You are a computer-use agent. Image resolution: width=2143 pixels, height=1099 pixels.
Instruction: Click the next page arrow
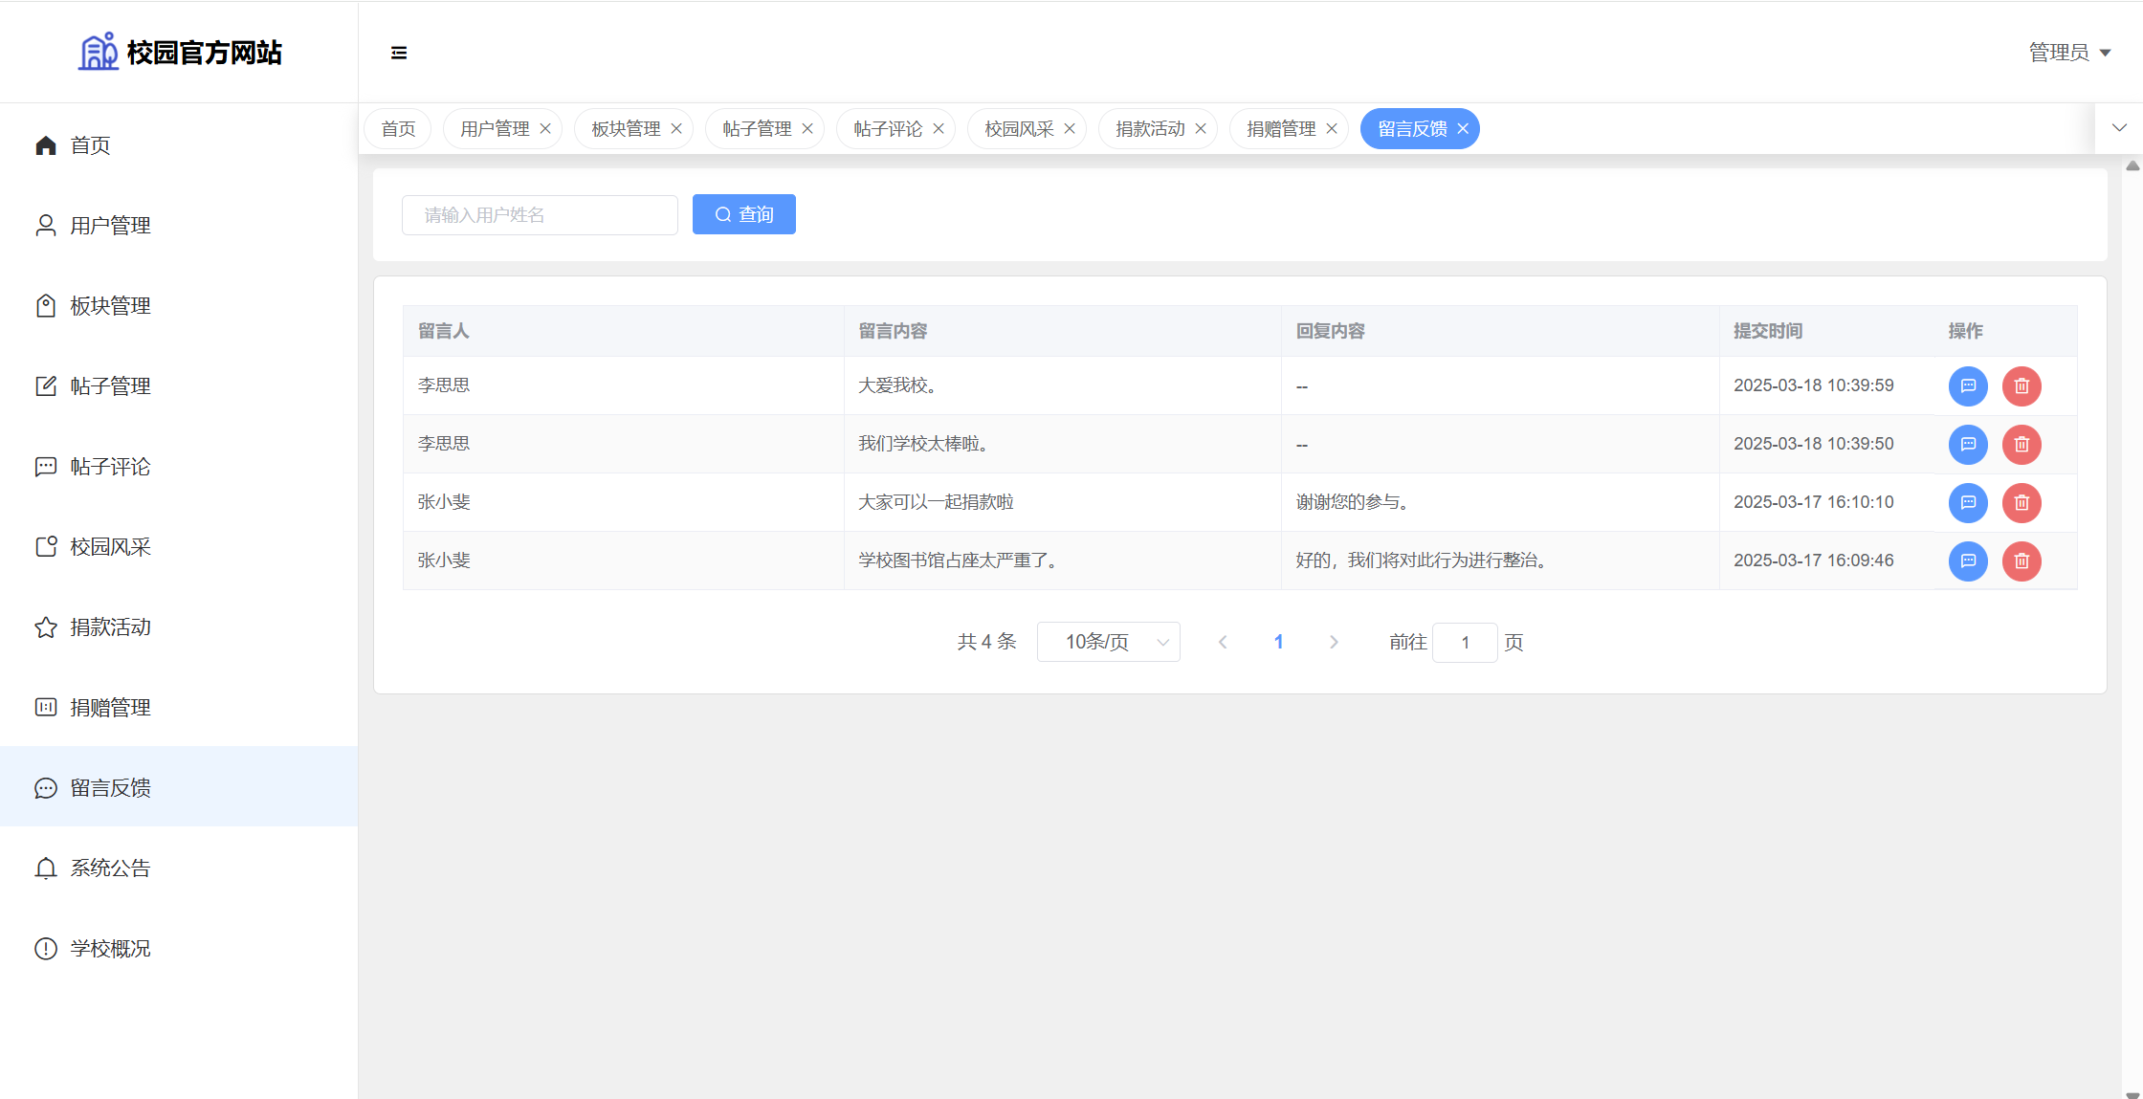[x=1334, y=642]
